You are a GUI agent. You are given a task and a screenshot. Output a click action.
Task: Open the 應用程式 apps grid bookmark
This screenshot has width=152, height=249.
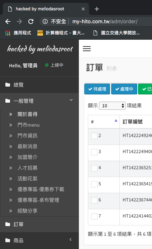tap(18, 33)
